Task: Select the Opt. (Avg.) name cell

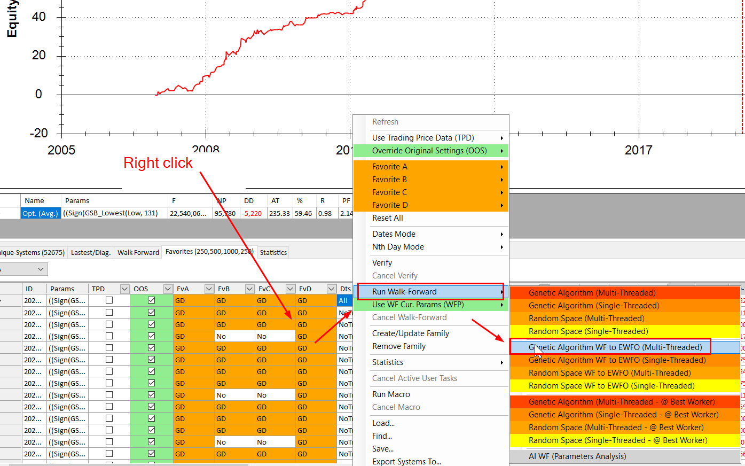Action: click(41, 213)
